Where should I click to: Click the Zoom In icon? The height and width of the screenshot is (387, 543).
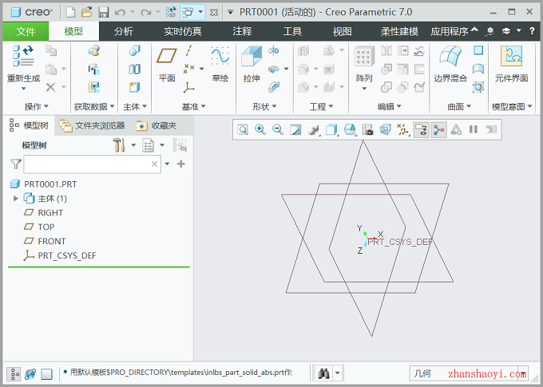[260, 130]
